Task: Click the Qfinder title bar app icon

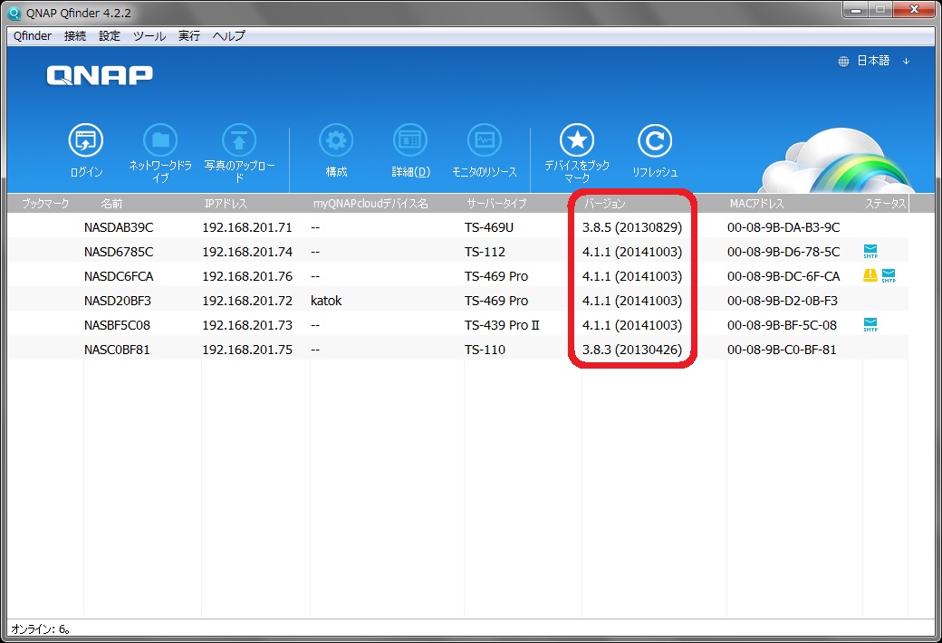Action: point(14,13)
